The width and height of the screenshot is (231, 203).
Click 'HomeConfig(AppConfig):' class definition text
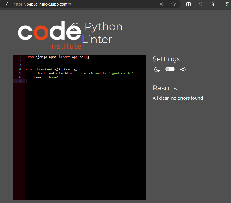pos(58,69)
